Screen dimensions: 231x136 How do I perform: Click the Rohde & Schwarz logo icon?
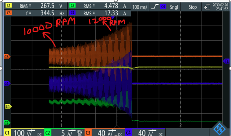point(219,129)
